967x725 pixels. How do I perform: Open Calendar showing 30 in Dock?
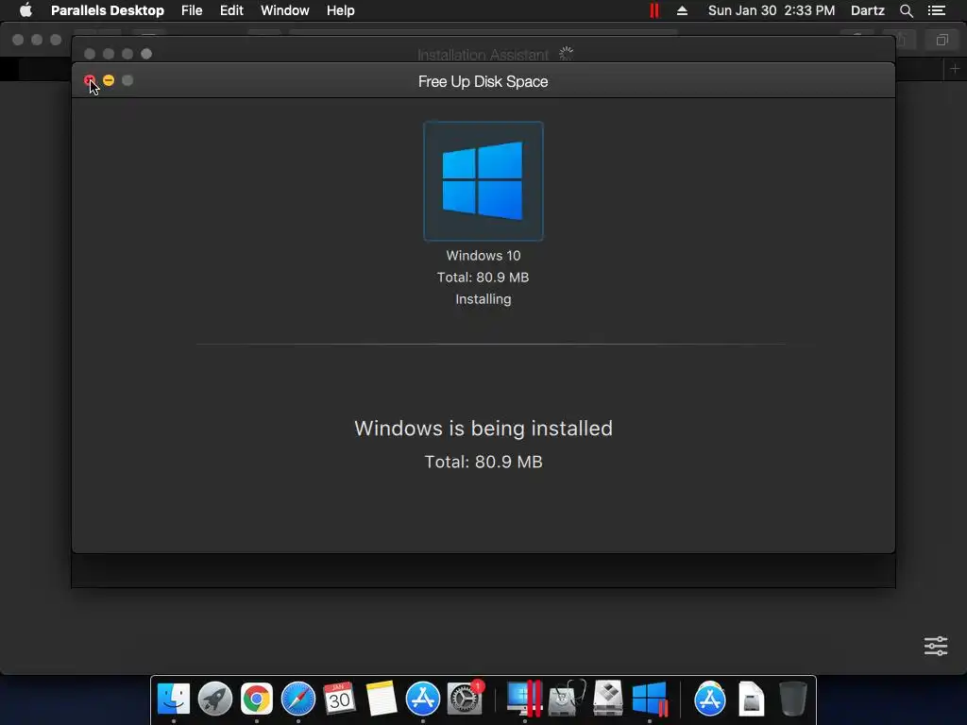coord(339,699)
